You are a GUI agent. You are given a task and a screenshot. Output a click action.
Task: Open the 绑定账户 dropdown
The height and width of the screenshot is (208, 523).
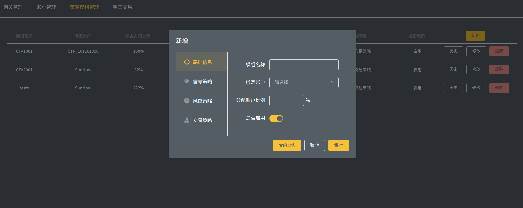tap(303, 82)
